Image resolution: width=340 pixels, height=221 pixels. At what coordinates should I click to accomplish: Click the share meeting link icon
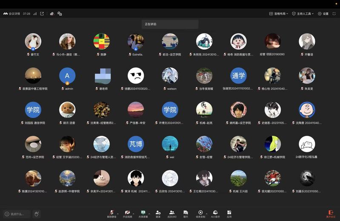(42, 14)
